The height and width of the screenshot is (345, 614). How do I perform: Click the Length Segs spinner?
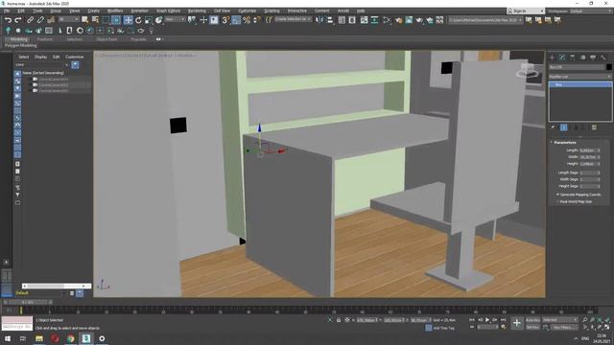click(x=599, y=172)
